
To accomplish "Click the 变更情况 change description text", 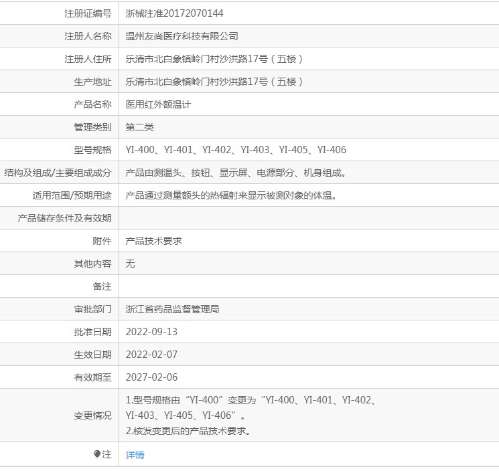I will (251, 415).
